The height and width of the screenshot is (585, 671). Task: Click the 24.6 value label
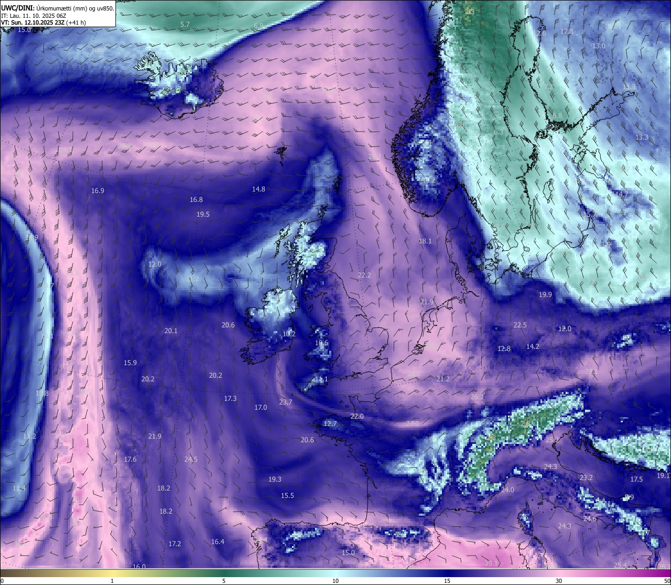pyautogui.click(x=590, y=519)
